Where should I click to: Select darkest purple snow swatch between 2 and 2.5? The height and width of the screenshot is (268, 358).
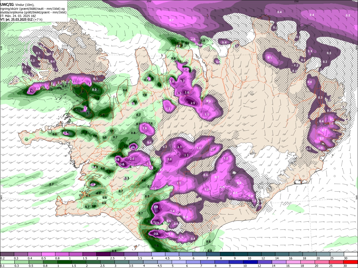(103, 254)
